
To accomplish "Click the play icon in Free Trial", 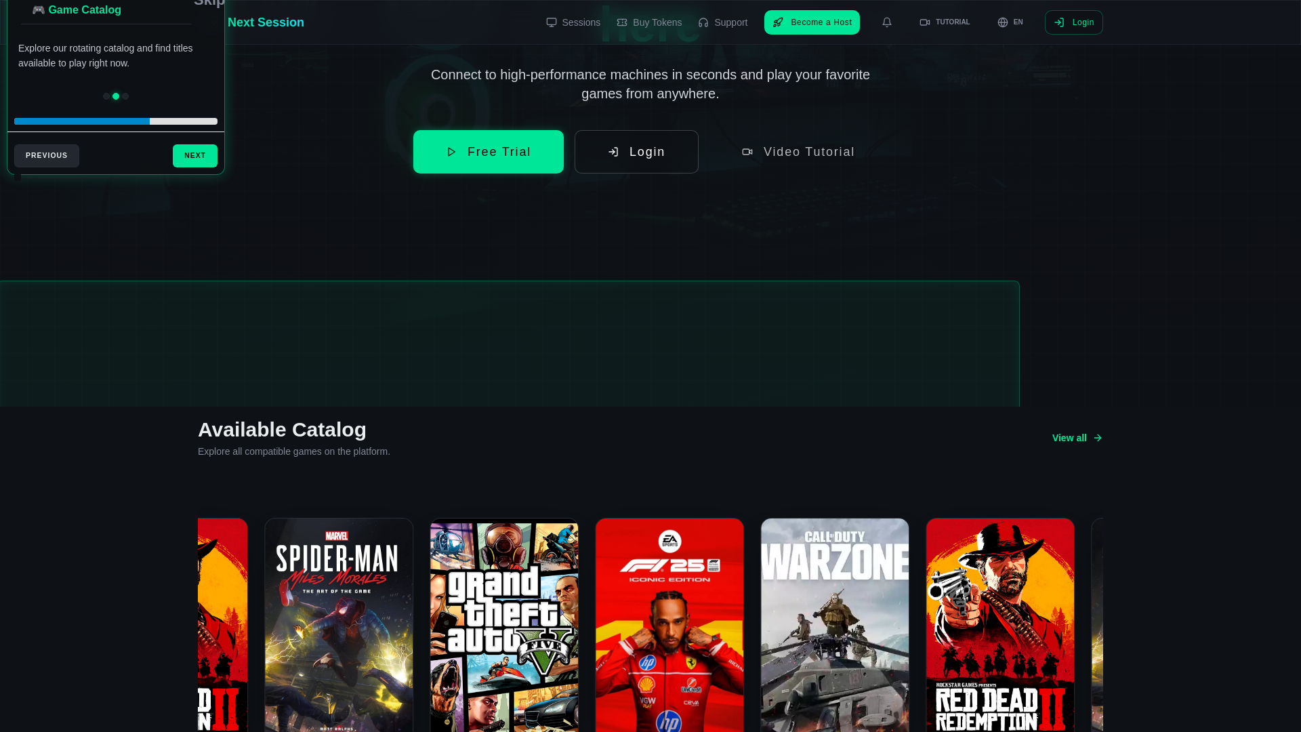I will pyautogui.click(x=451, y=152).
